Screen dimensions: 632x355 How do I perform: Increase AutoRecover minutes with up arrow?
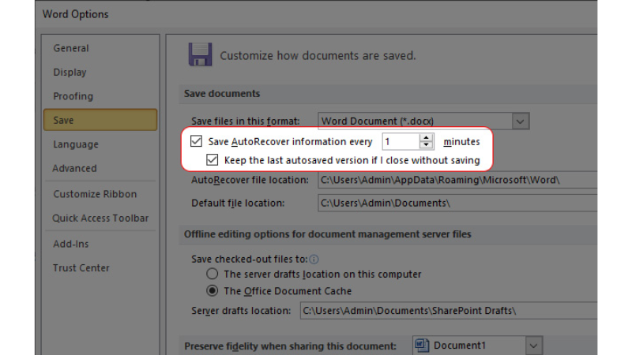pos(426,138)
